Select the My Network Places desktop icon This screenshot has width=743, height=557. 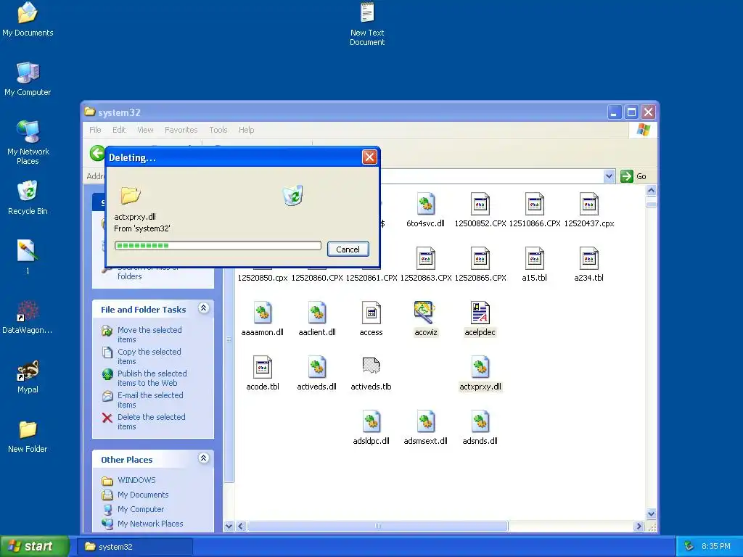click(28, 142)
